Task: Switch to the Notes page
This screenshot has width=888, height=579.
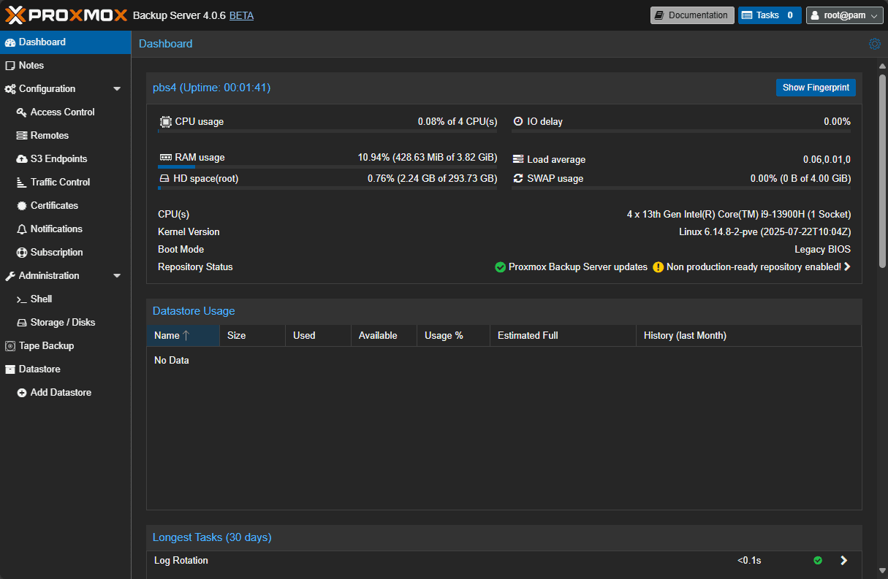Action: [31, 65]
